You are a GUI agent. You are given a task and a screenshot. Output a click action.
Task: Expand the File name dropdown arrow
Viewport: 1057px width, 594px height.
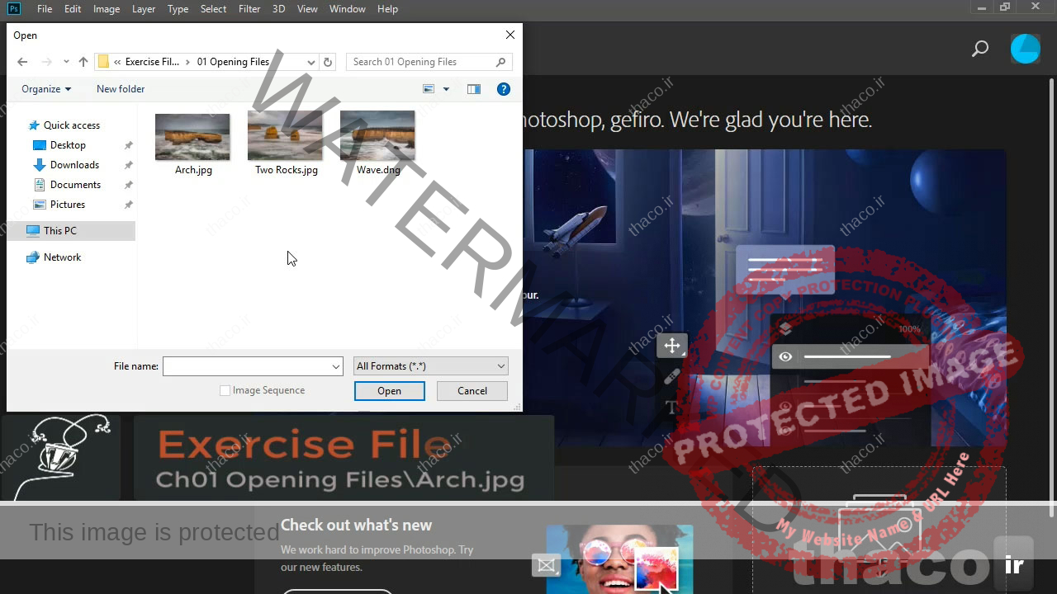[336, 366]
